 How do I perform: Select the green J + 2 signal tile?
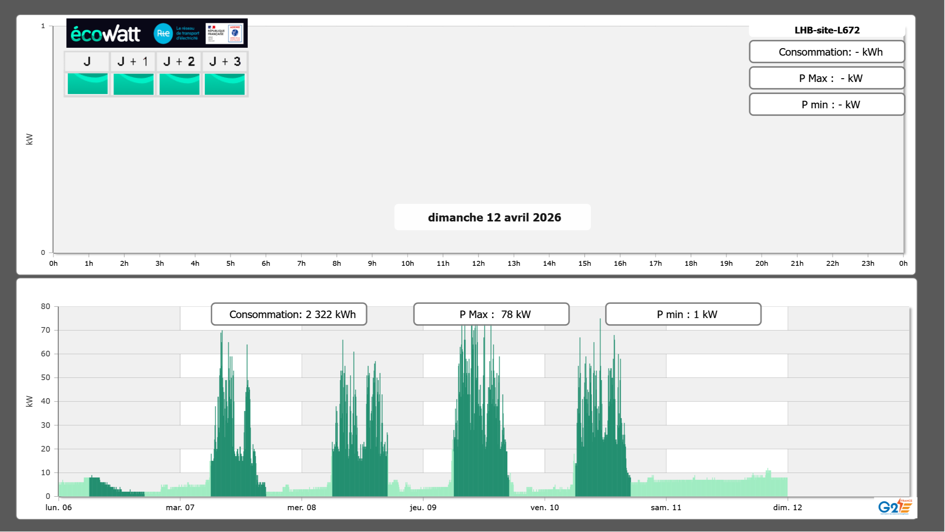coord(179,84)
